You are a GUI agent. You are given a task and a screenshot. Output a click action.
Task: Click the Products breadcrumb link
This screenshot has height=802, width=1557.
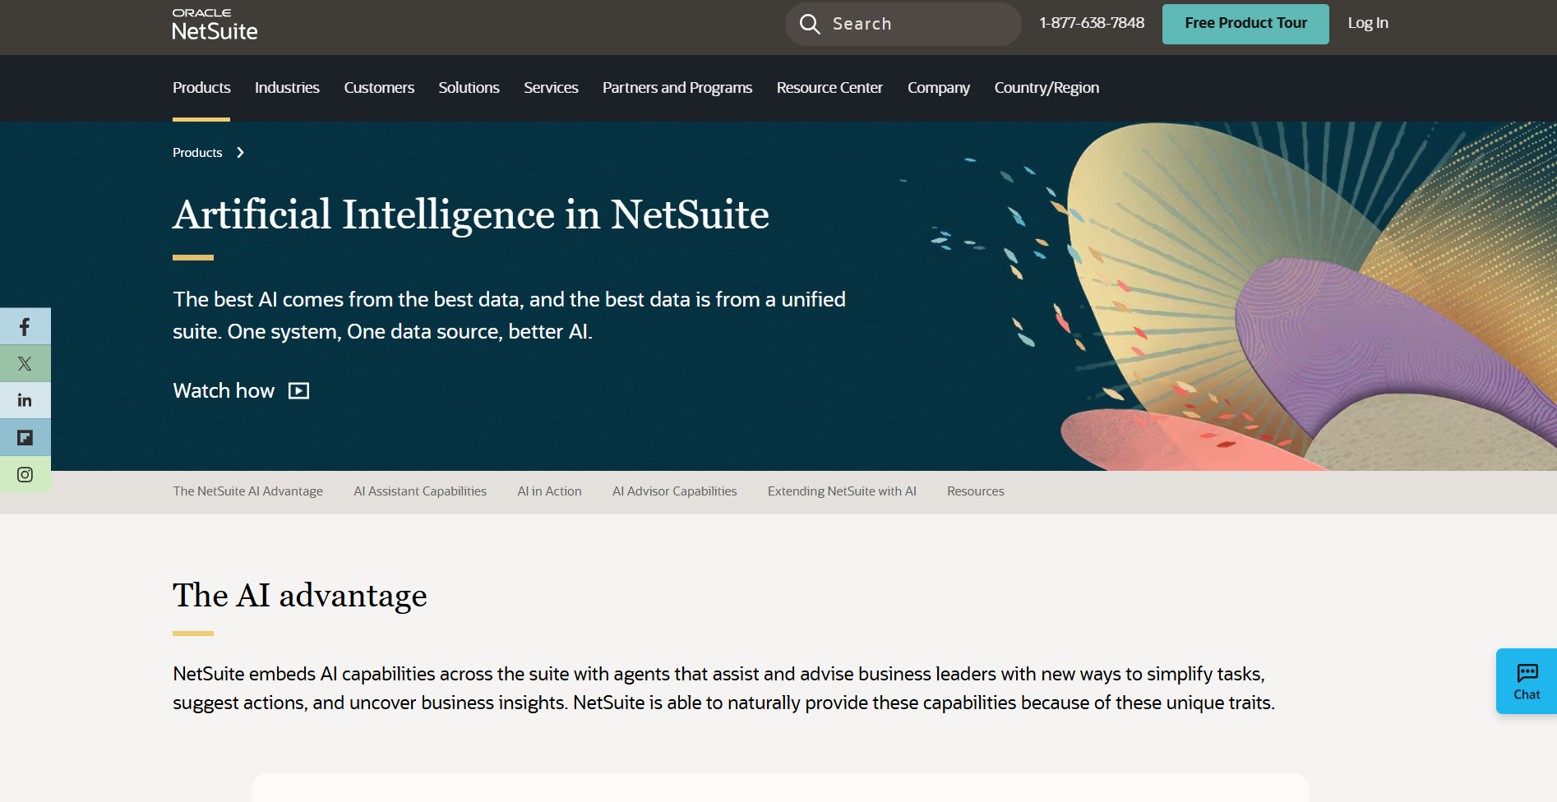point(197,153)
